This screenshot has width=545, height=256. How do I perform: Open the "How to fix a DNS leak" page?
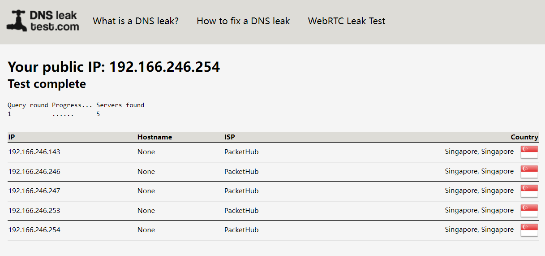tap(243, 21)
